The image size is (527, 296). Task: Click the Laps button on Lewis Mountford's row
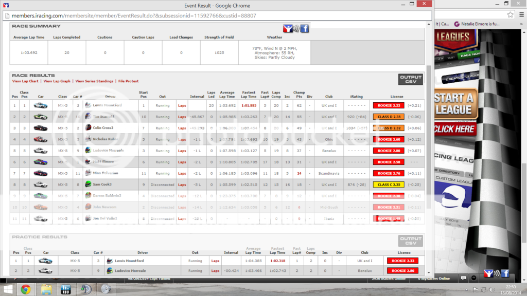coord(182,105)
